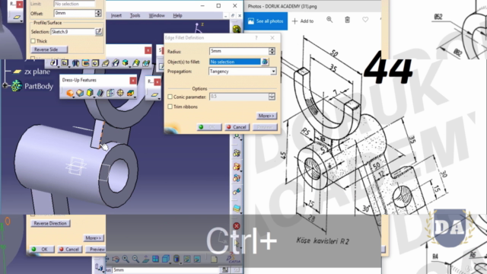Select the Groove tool icon

pos(85,63)
